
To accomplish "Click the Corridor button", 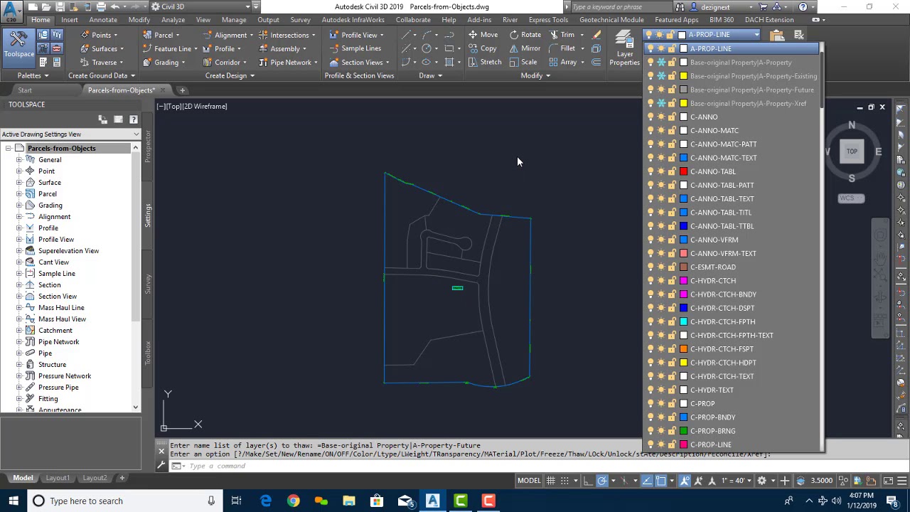I will coord(224,62).
